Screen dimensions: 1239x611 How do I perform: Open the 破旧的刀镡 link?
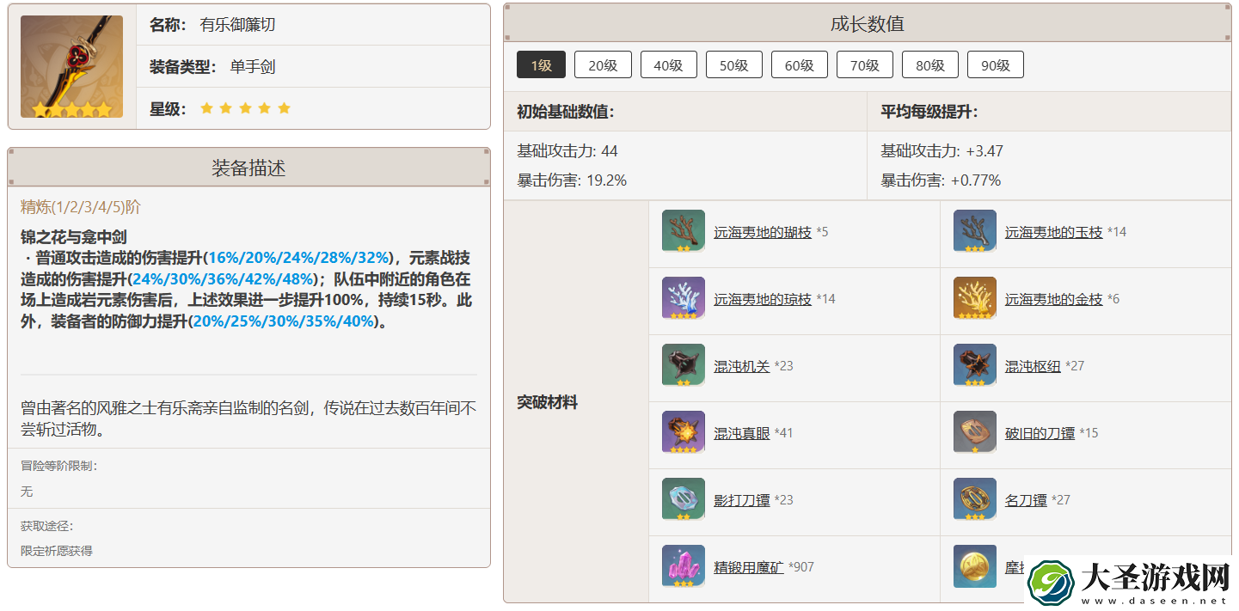[1040, 433]
